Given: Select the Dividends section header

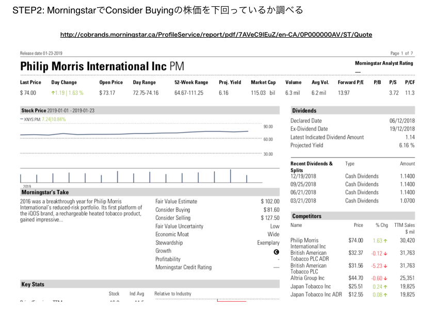Looking at the screenshot, I should (304, 110).
